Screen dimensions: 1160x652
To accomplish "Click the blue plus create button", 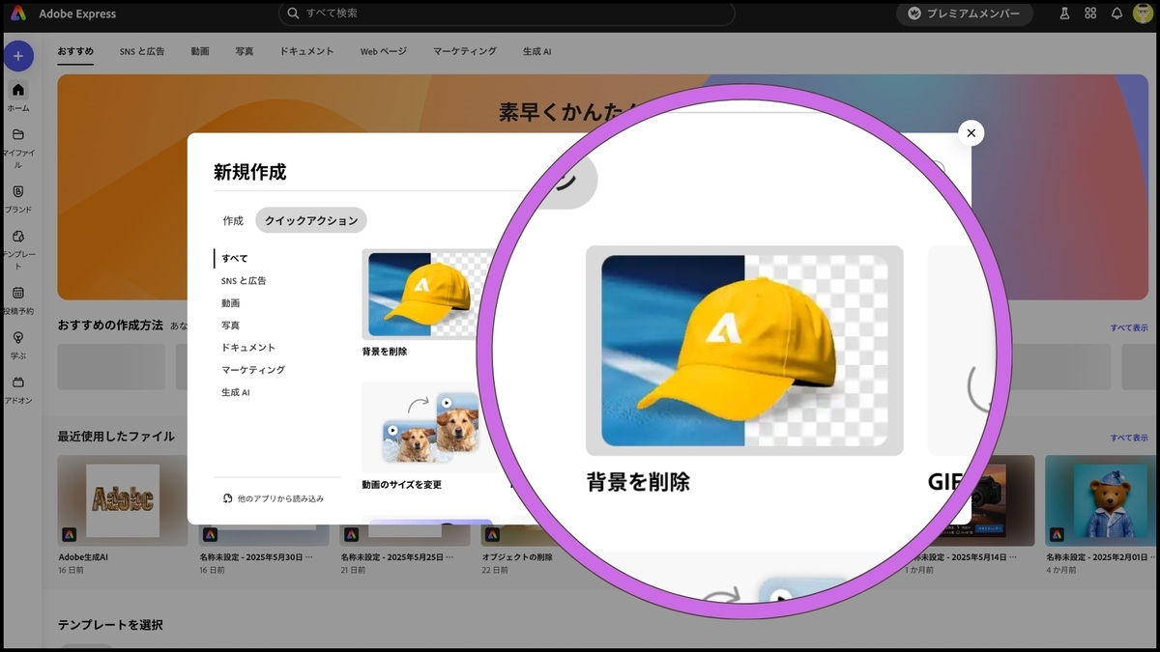I will 18,56.
